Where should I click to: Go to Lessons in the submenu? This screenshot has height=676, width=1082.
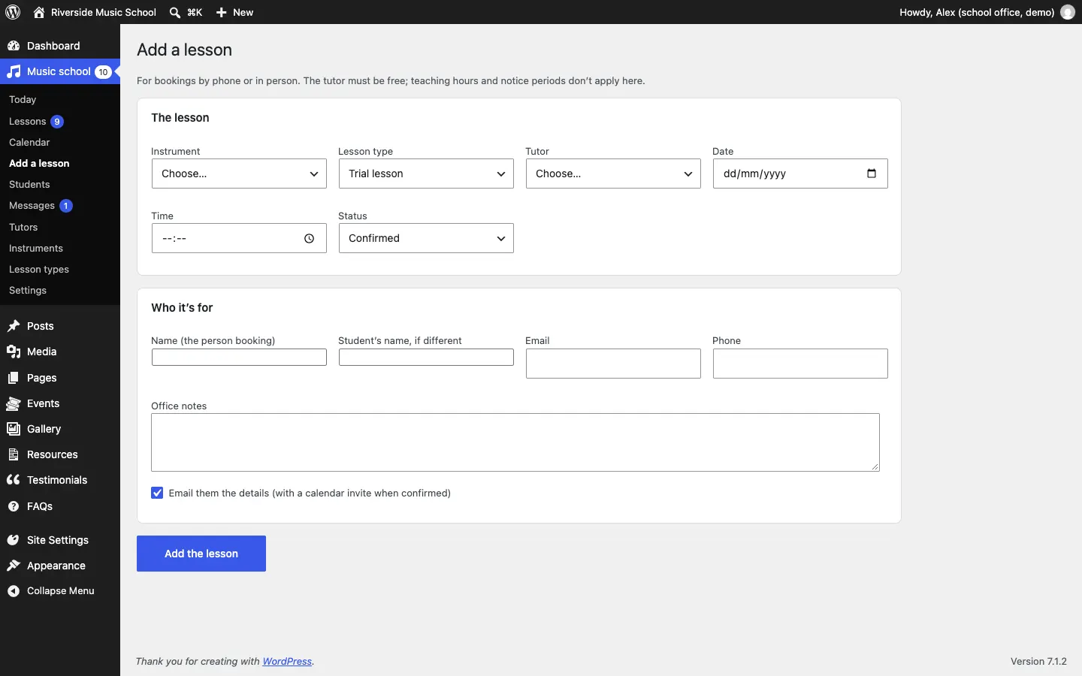28,122
